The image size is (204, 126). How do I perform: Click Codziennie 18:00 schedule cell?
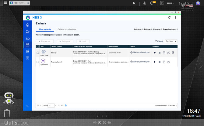point(114,53)
